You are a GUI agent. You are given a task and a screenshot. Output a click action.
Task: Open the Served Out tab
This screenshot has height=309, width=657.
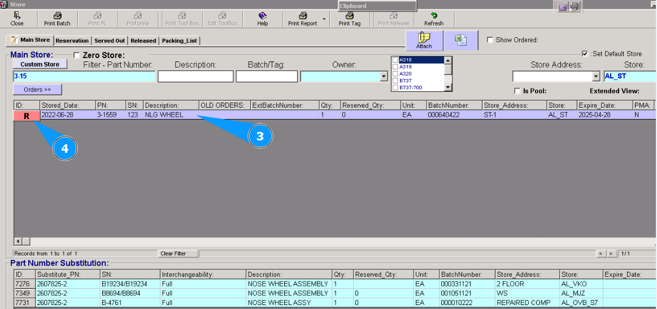[x=110, y=41]
